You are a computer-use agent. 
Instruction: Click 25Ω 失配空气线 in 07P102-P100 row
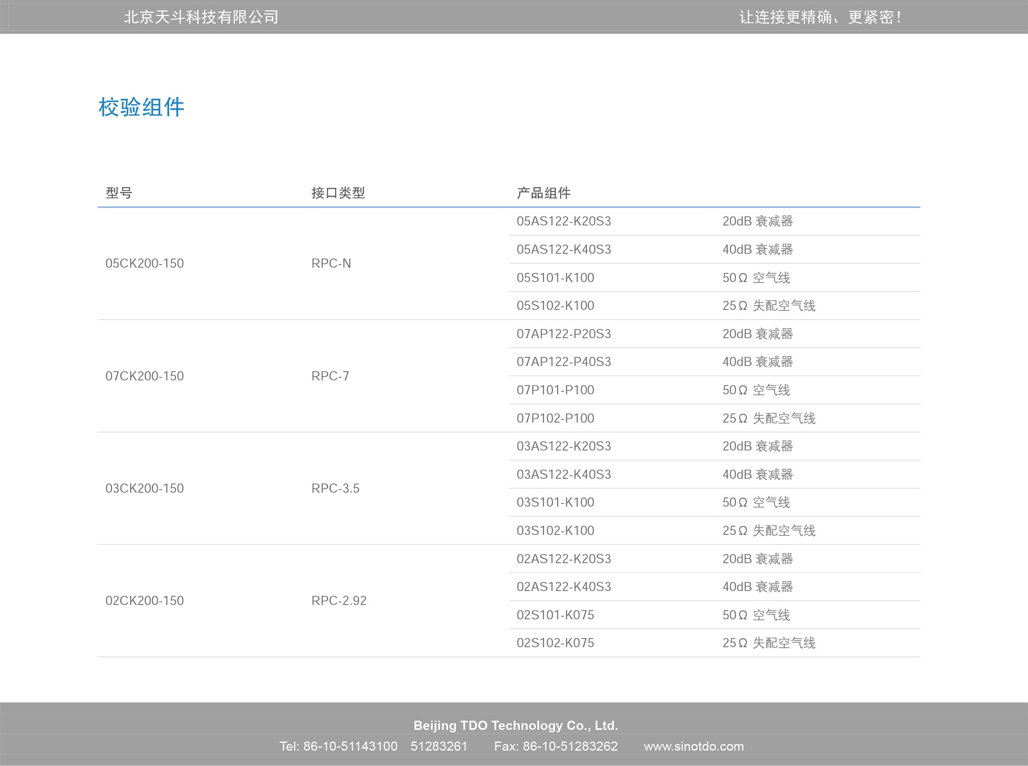click(769, 418)
